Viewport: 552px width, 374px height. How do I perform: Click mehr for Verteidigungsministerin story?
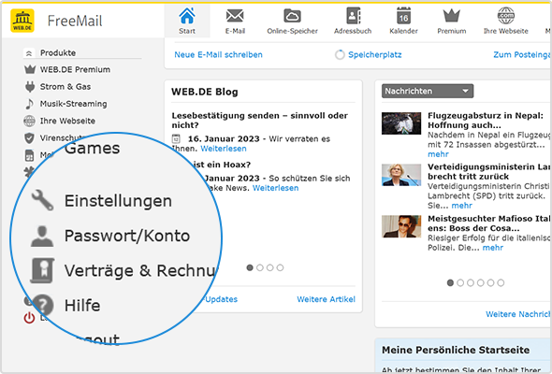pyautogui.click(x=461, y=206)
